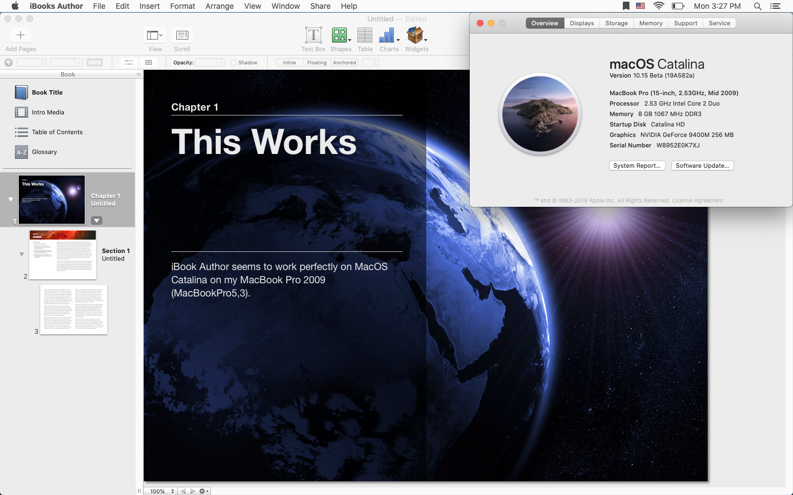Click the Chapter 1 heading on page
793x495 pixels.
pos(195,107)
